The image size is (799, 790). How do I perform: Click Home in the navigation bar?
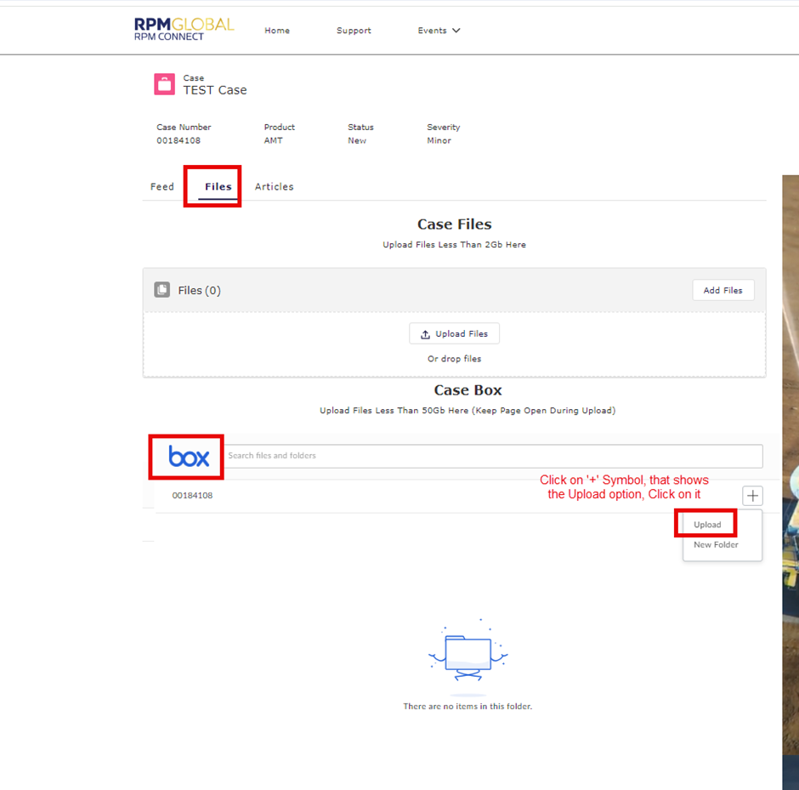(277, 30)
